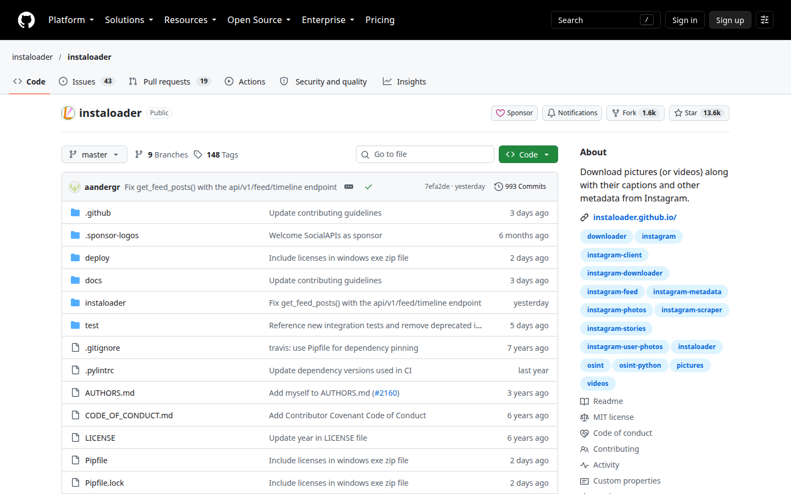Screen dimensions: 791x494
Task: Click the MIT license scales icon
Action: coord(584,418)
